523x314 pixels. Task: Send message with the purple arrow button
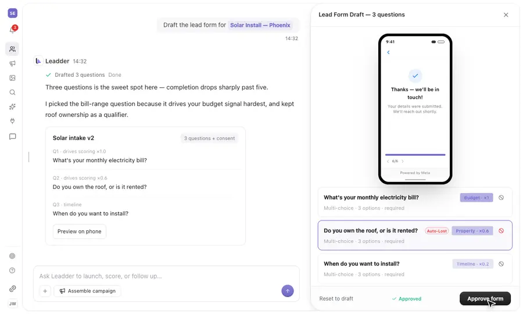click(x=288, y=291)
